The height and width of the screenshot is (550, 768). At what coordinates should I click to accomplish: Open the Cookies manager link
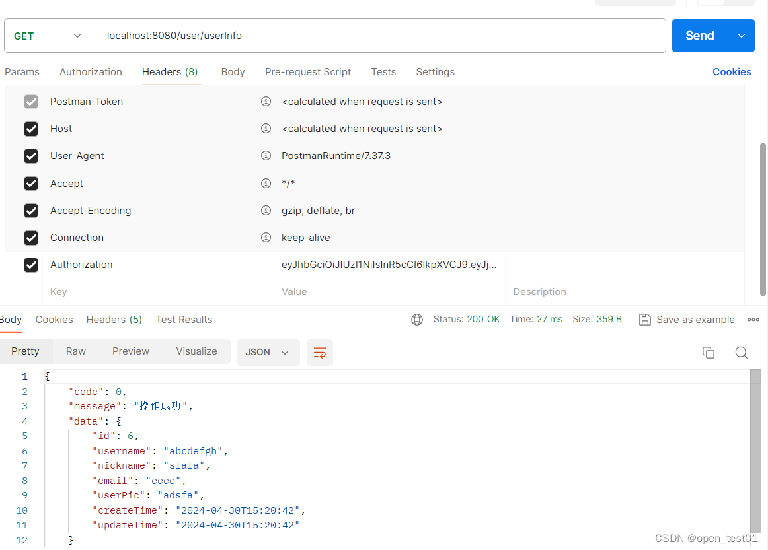click(x=732, y=72)
